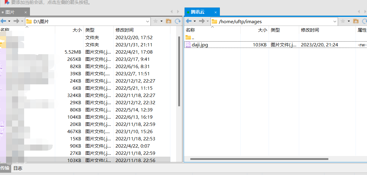Click the home folder icon in the local pane
This screenshot has width=367, height=175.
click(169, 21)
